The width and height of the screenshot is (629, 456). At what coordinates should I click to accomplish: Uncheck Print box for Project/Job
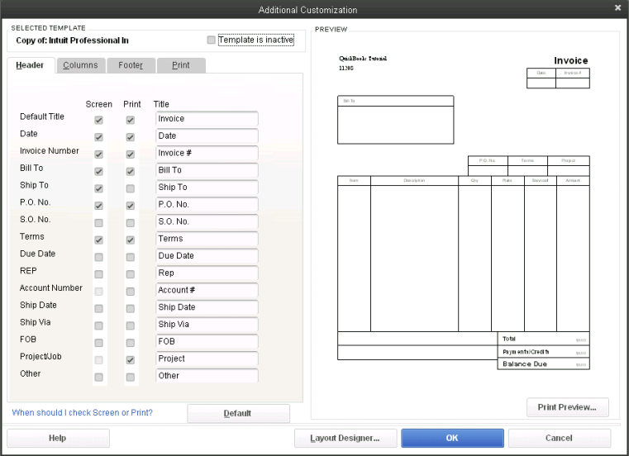pyautogui.click(x=130, y=360)
